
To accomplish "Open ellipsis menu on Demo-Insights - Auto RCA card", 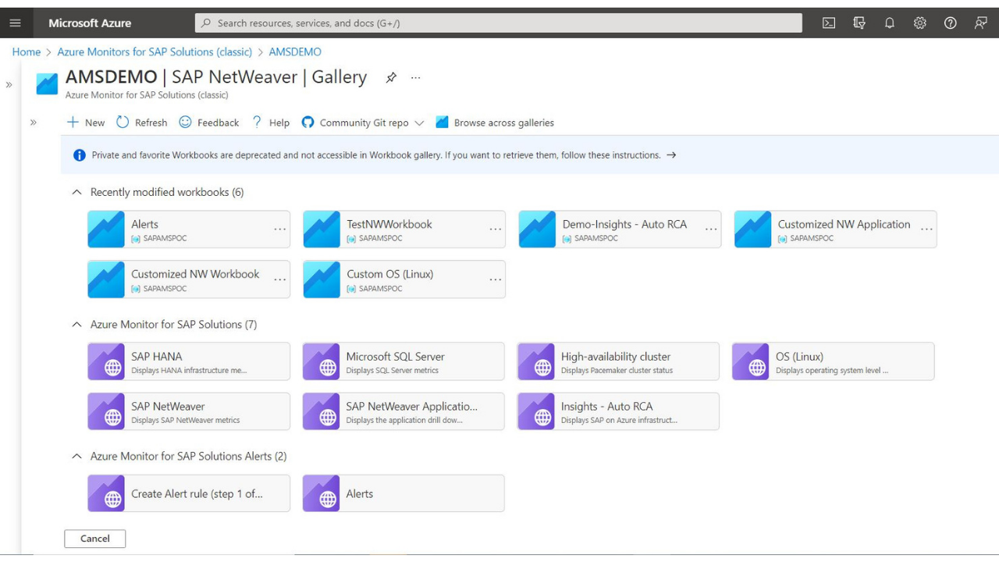I will pyautogui.click(x=710, y=229).
